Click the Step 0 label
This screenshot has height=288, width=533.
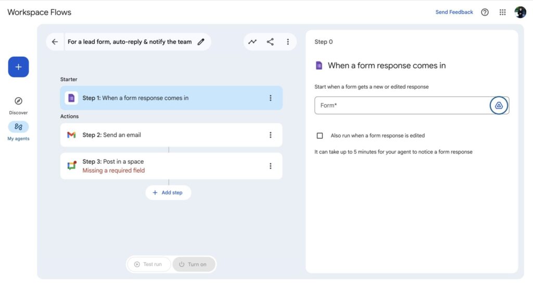324,42
